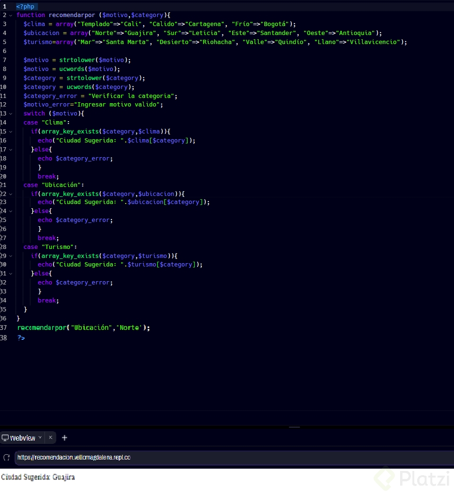Click the function name 'recomendarpor' on line 2

pos(72,15)
